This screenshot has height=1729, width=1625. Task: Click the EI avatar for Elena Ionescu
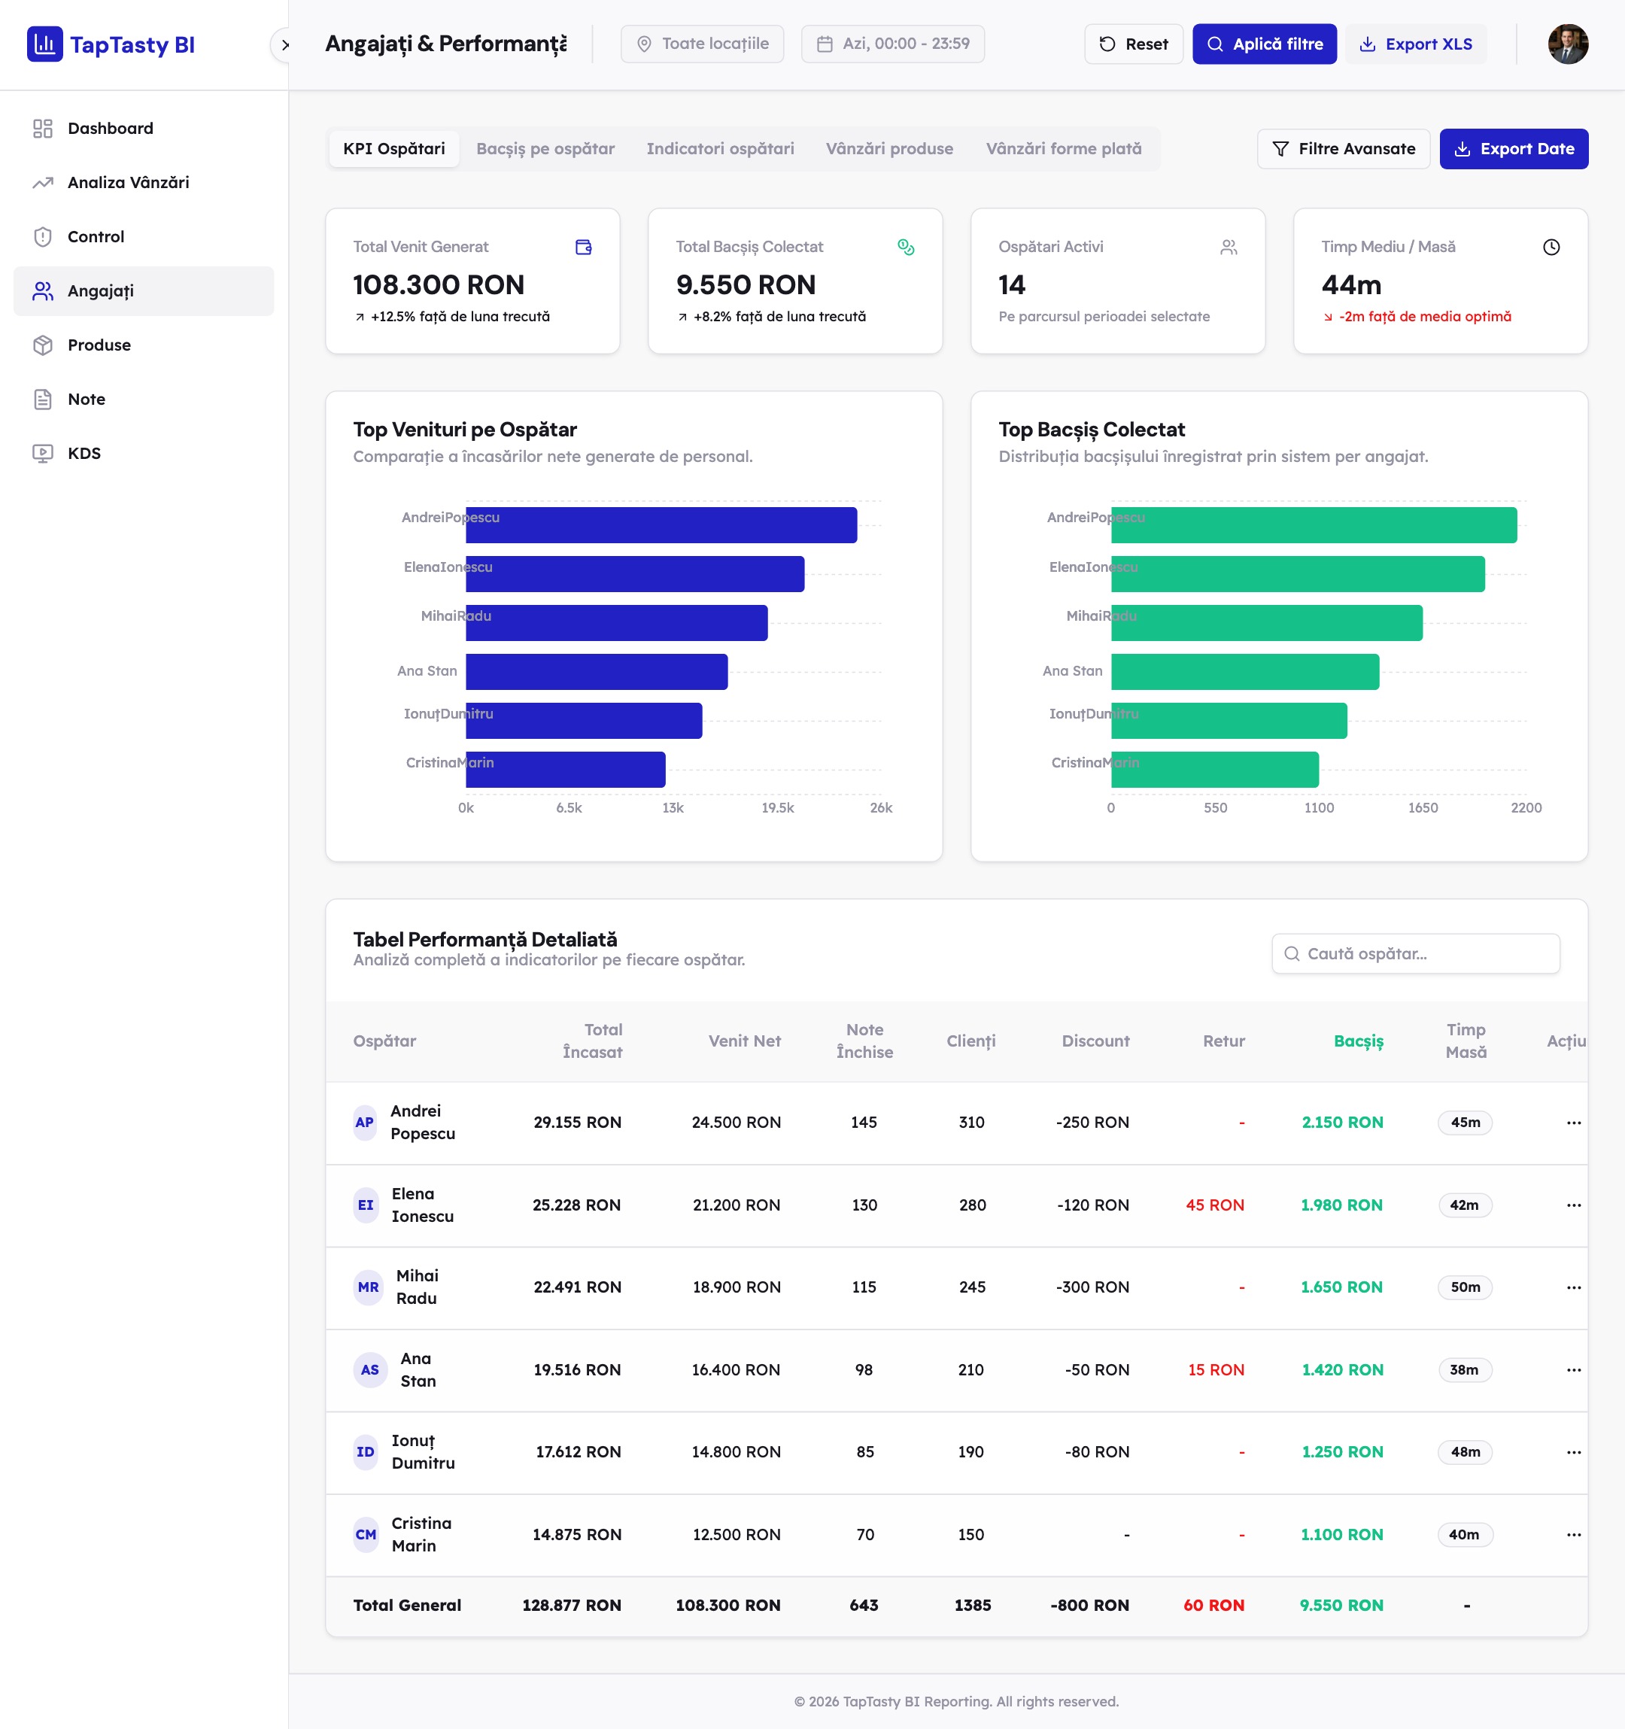pyautogui.click(x=365, y=1205)
